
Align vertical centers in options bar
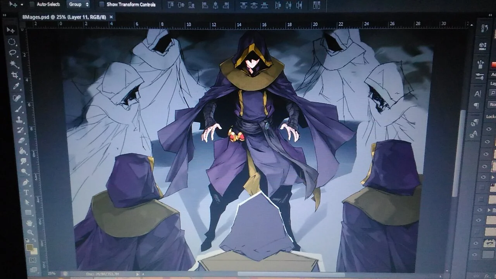(x=181, y=5)
